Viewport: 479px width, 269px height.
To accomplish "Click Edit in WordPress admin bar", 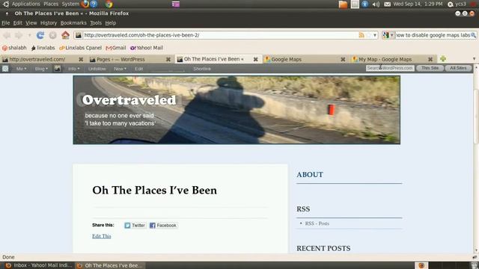I will [138, 69].
